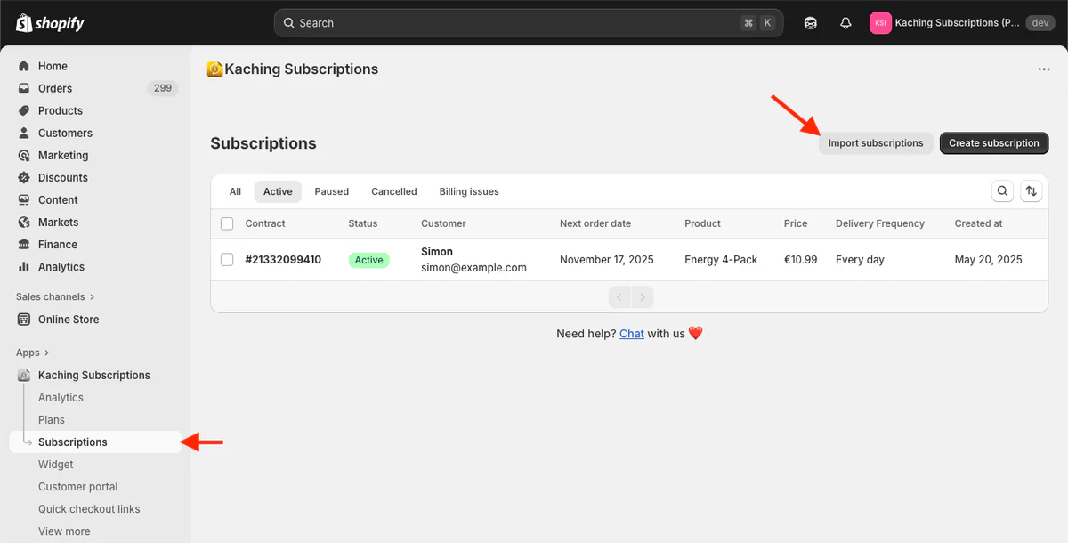The image size is (1068, 543).
Task: Click the dev badge in top bar
Action: pos(1040,23)
